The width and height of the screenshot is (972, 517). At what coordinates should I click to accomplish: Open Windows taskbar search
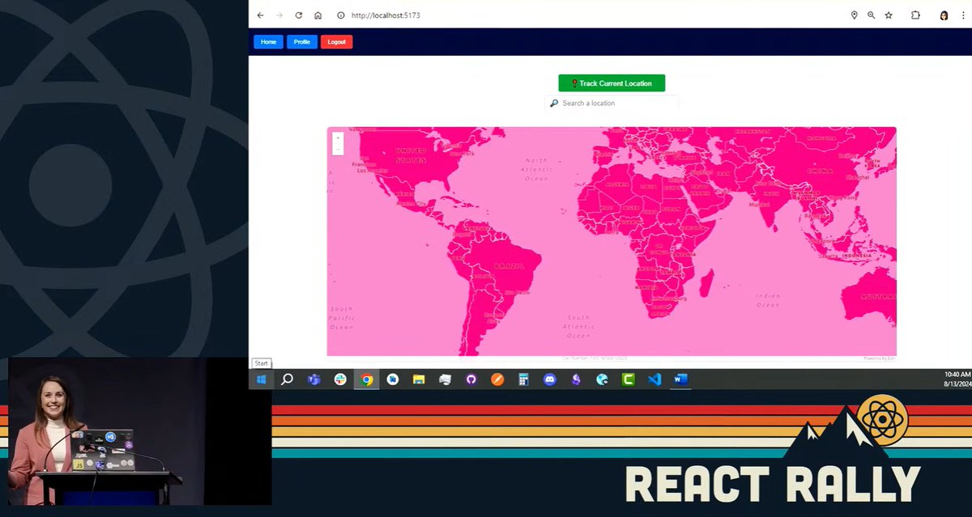click(x=287, y=379)
